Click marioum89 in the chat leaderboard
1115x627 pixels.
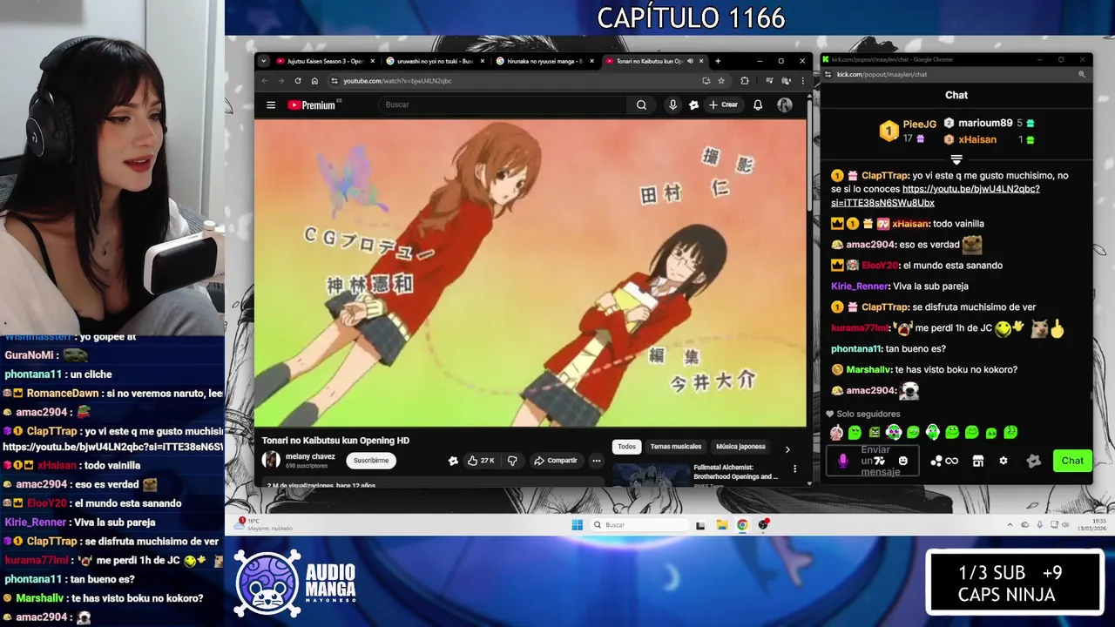click(985, 123)
